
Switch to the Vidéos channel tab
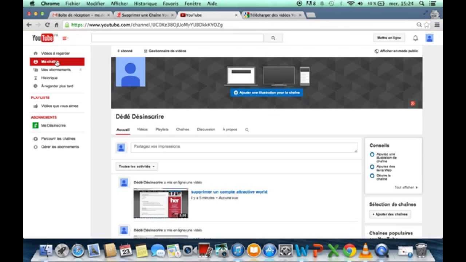[x=142, y=130]
